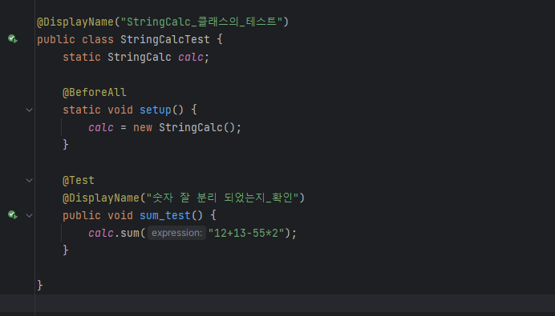Image resolution: width=555 pixels, height=316 pixels.
Task: Click the sum_test method name
Action: click(x=165, y=215)
